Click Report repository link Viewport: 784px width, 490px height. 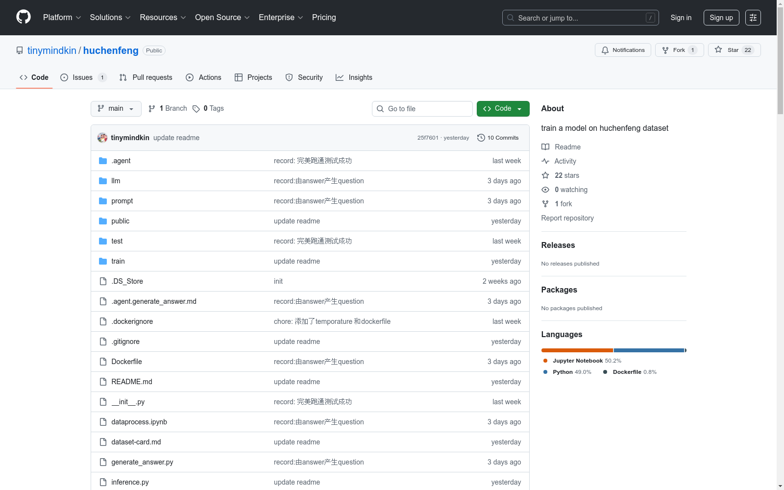coord(567,218)
